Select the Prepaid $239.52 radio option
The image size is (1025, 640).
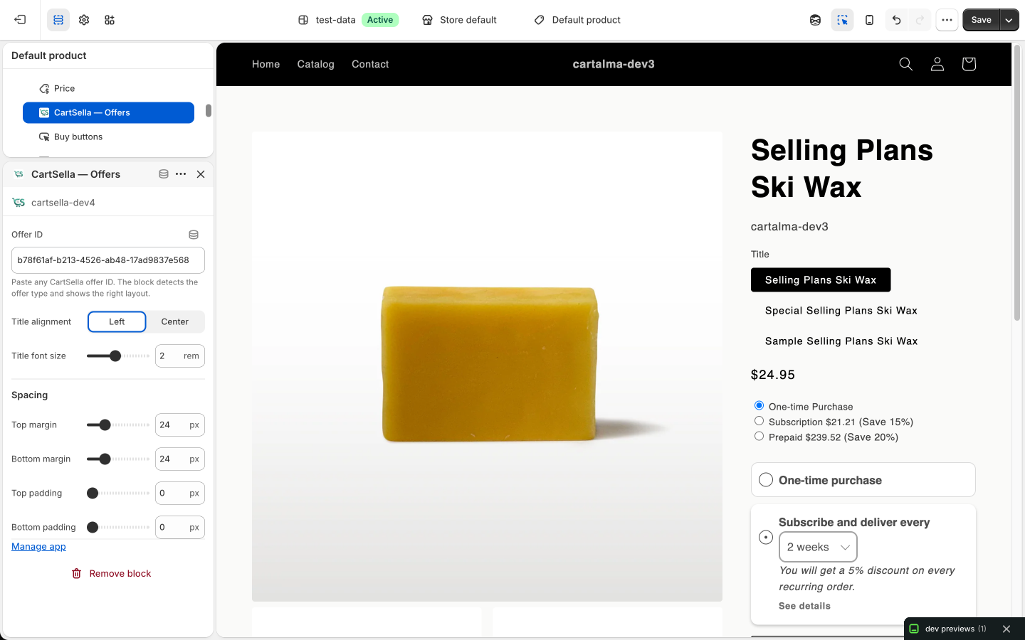pyautogui.click(x=759, y=437)
